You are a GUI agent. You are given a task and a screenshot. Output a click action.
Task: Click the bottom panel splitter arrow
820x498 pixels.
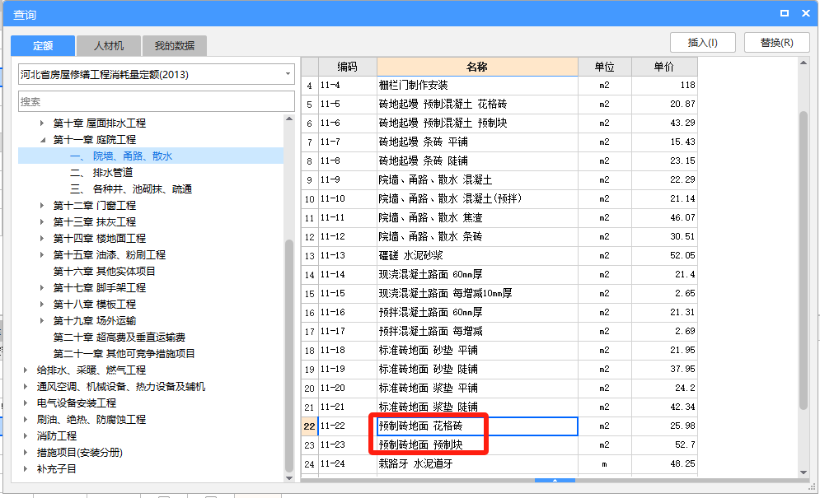555,480
